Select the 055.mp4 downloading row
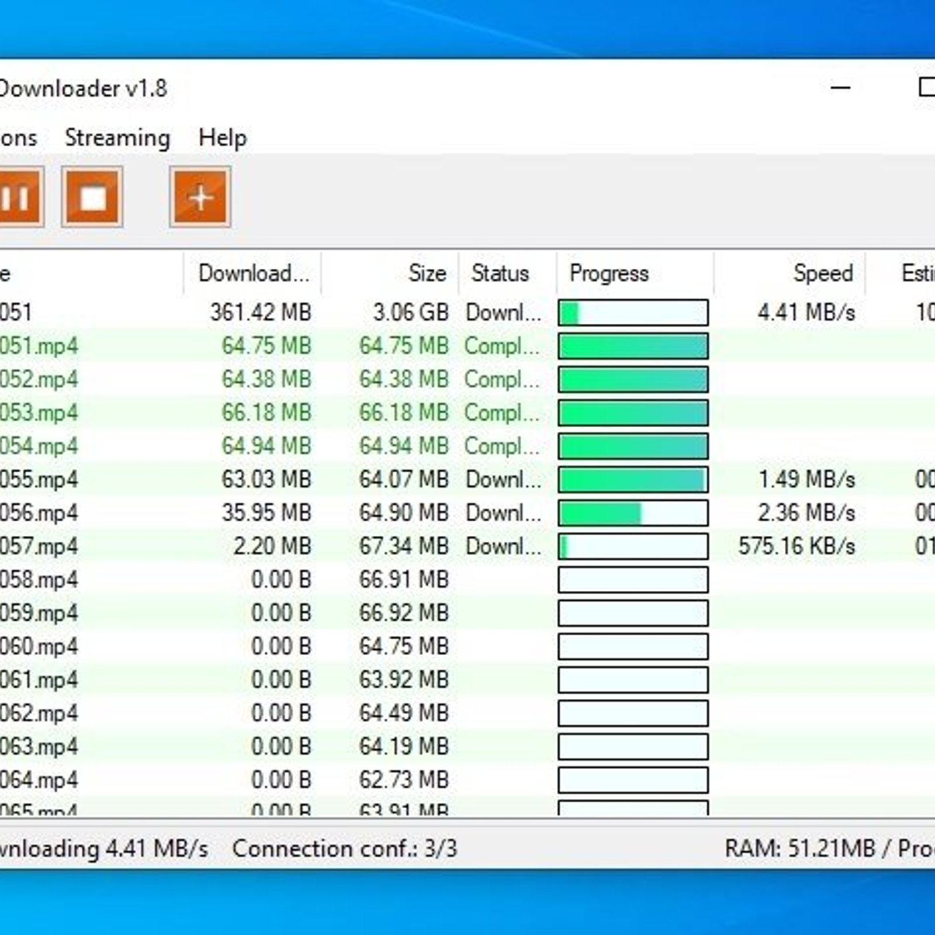Image resolution: width=935 pixels, height=935 pixels. [39, 480]
